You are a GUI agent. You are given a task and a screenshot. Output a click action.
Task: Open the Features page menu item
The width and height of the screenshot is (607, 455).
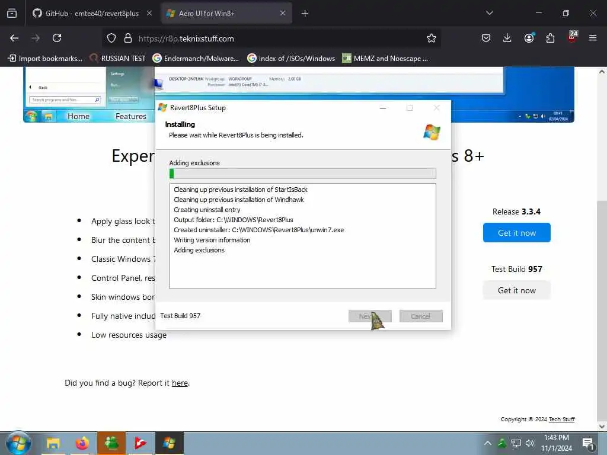pyautogui.click(x=131, y=116)
